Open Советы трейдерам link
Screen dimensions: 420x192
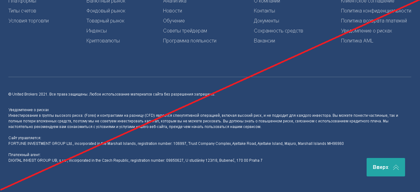click(185, 31)
